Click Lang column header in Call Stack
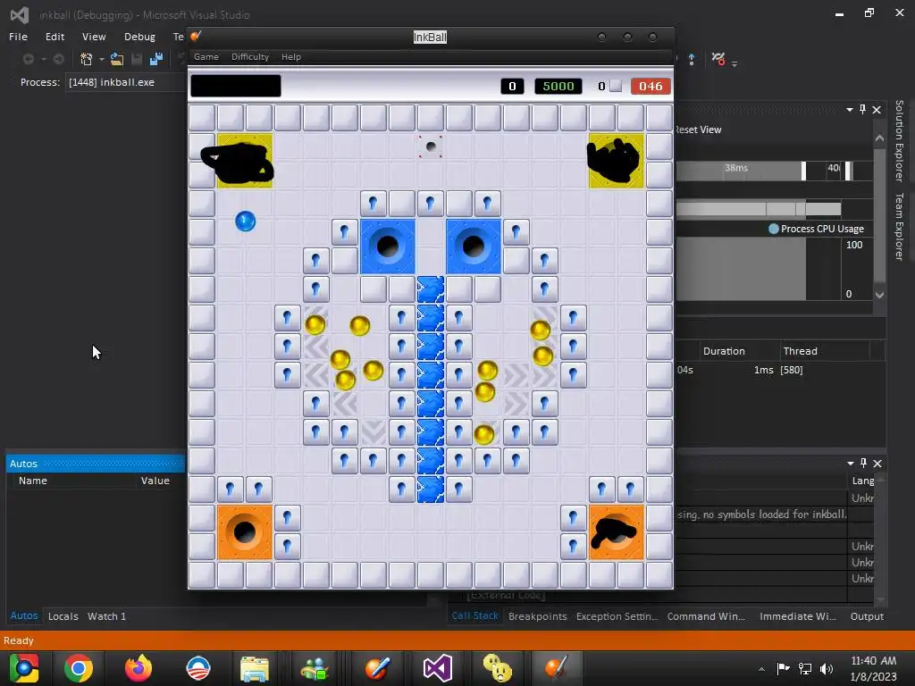Image resolution: width=915 pixels, height=686 pixels. pyautogui.click(x=863, y=481)
